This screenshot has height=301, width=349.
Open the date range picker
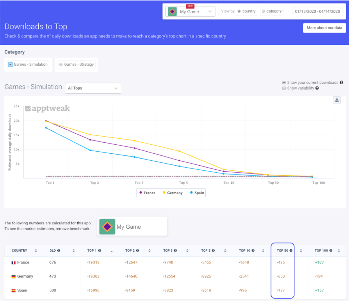[317, 11]
